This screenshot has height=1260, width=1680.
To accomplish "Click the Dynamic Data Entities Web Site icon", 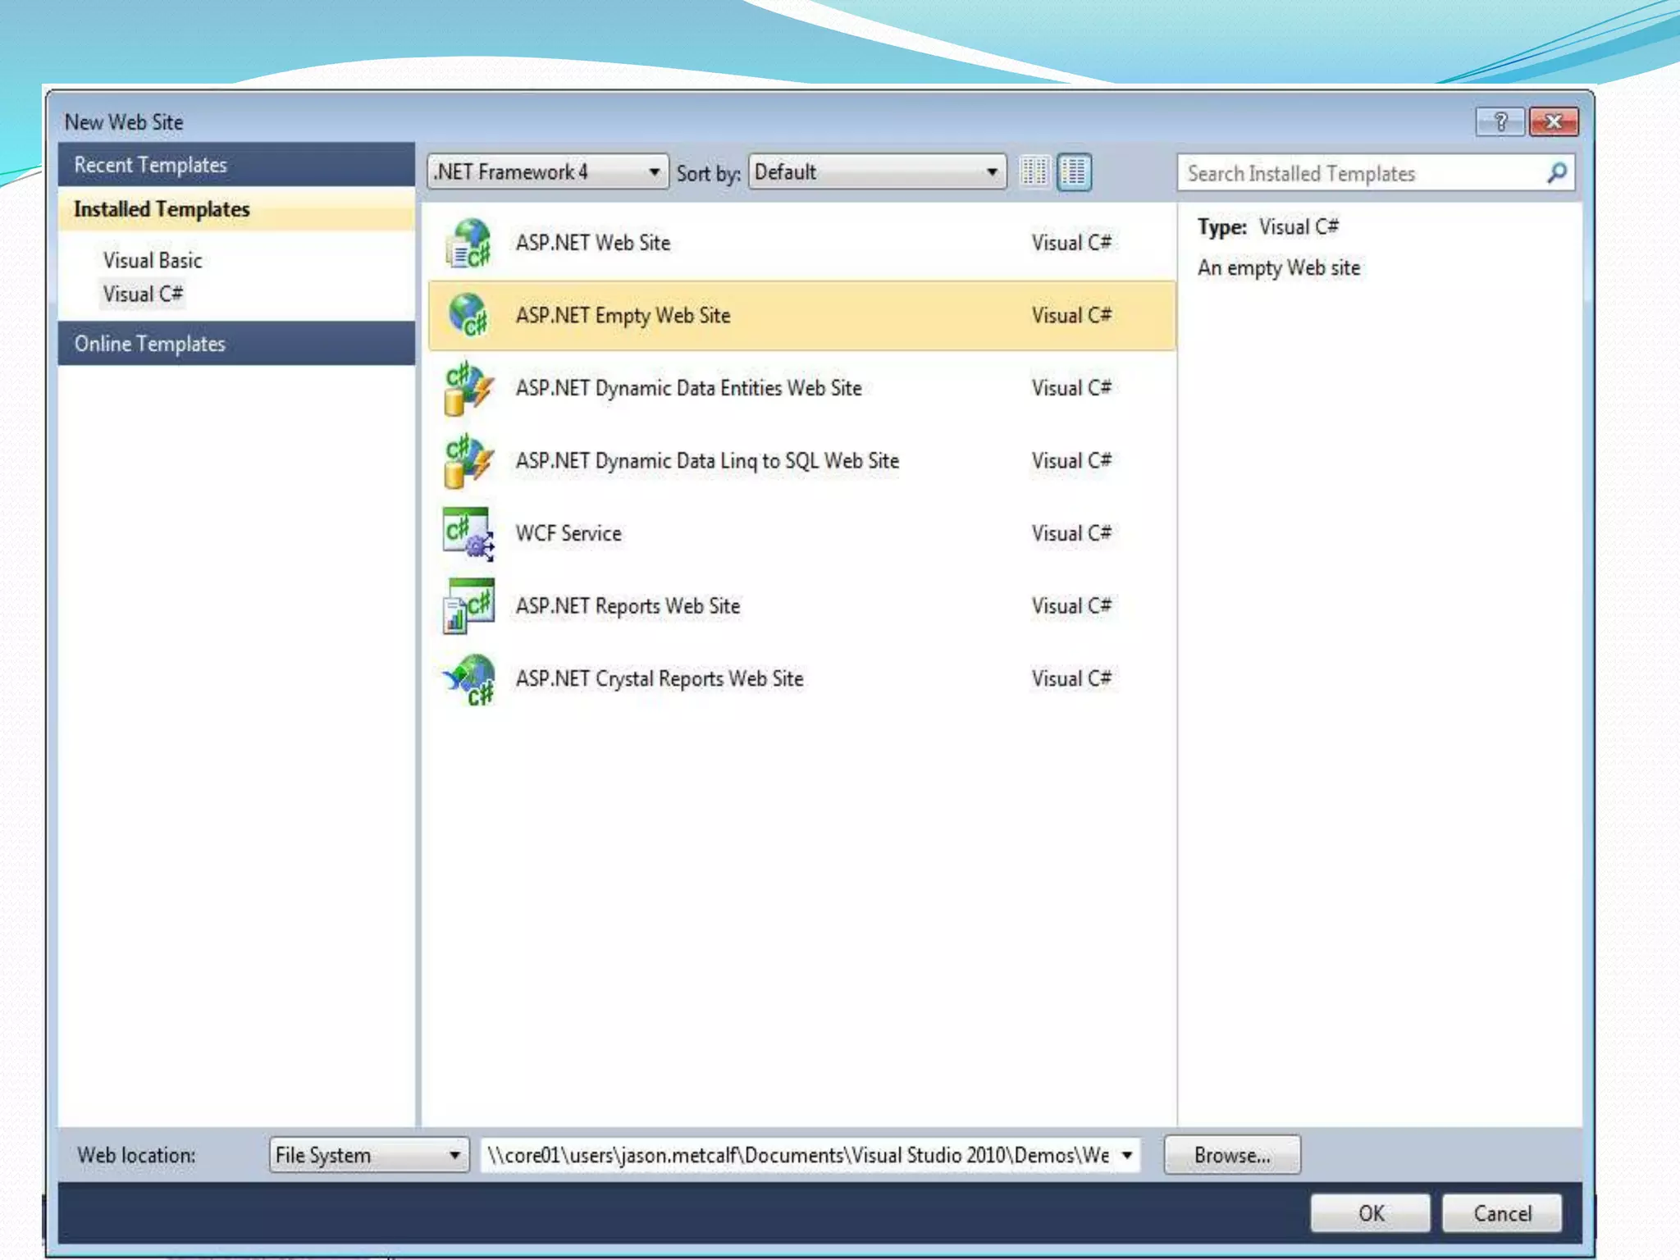I will (x=468, y=388).
